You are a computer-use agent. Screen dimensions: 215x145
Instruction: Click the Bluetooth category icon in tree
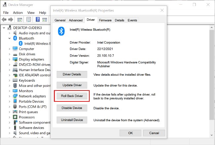coord(15,38)
